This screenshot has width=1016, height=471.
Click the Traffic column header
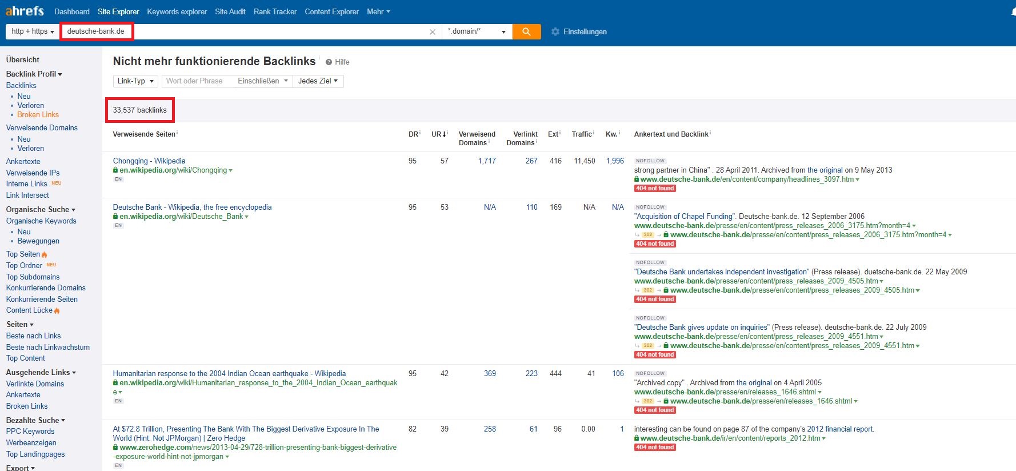(582, 134)
